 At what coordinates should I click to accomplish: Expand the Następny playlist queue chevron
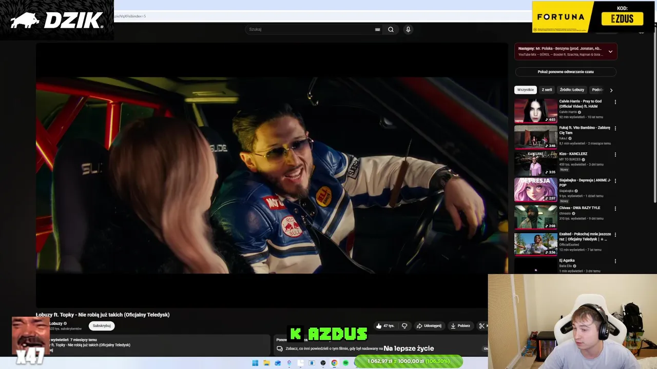[x=610, y=52]
